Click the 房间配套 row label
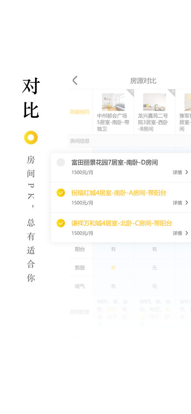191x414 pixels. [80, 312]
